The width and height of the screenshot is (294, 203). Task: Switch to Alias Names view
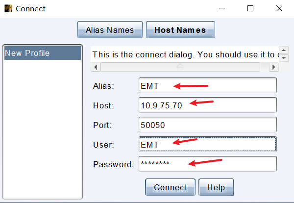tap(110, 30)
